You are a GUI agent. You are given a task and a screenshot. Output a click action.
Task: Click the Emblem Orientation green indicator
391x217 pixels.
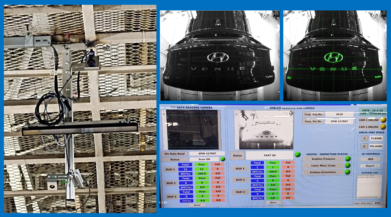pyautogui.click(x=347, y=172)
